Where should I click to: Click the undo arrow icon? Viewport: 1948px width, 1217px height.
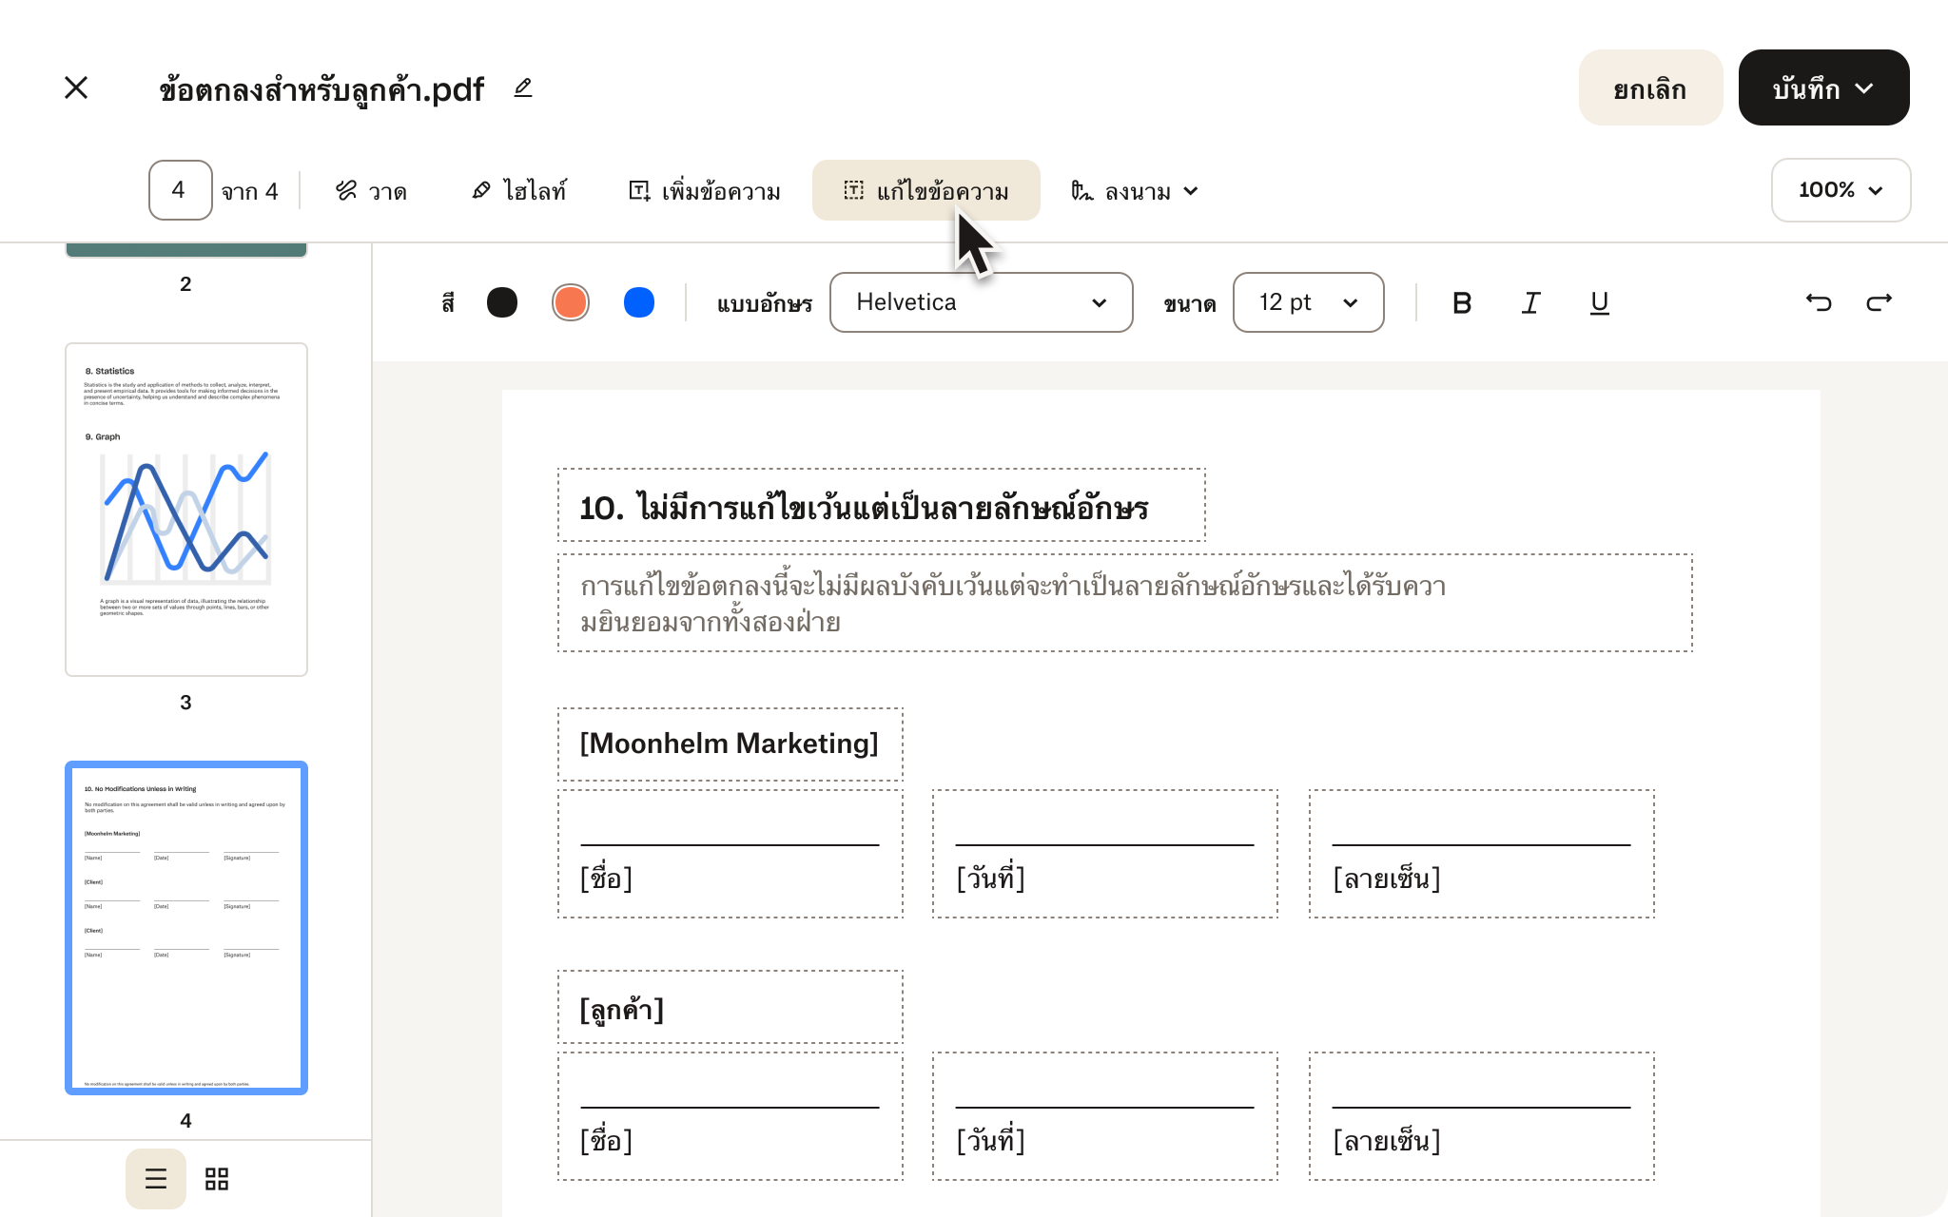pos(1819,302)
